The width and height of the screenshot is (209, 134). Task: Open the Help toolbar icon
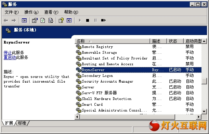(x=61, y=20)
